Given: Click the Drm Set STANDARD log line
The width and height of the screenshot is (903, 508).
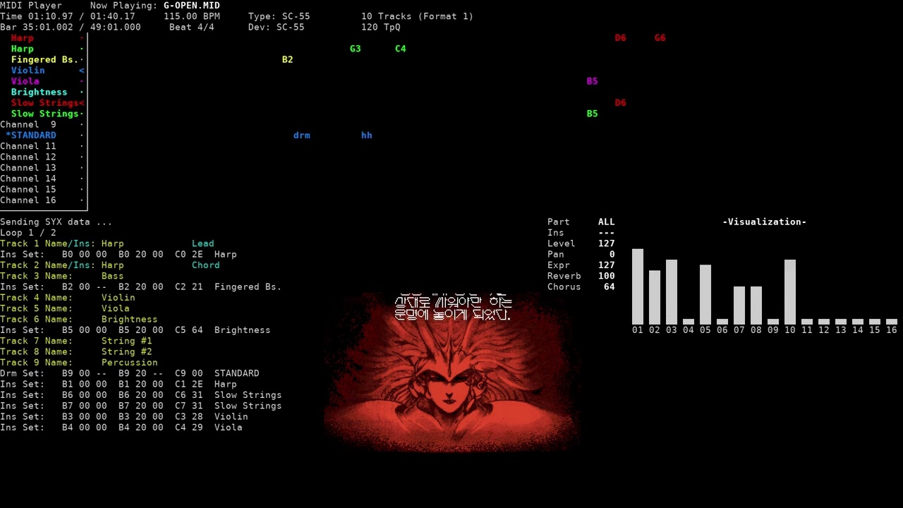Looking at the screenshot, I should [x=130, y=373].
